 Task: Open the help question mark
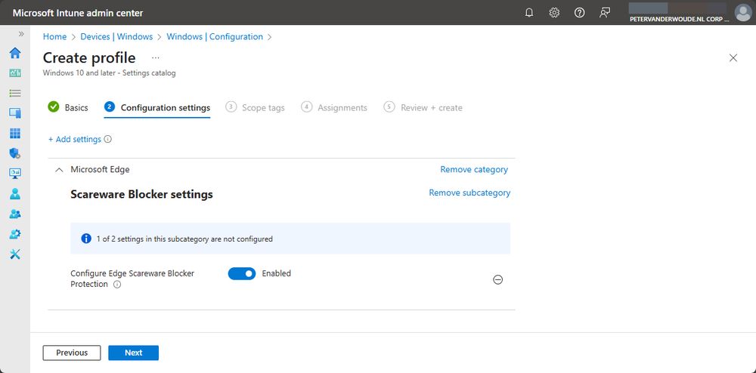580,13
